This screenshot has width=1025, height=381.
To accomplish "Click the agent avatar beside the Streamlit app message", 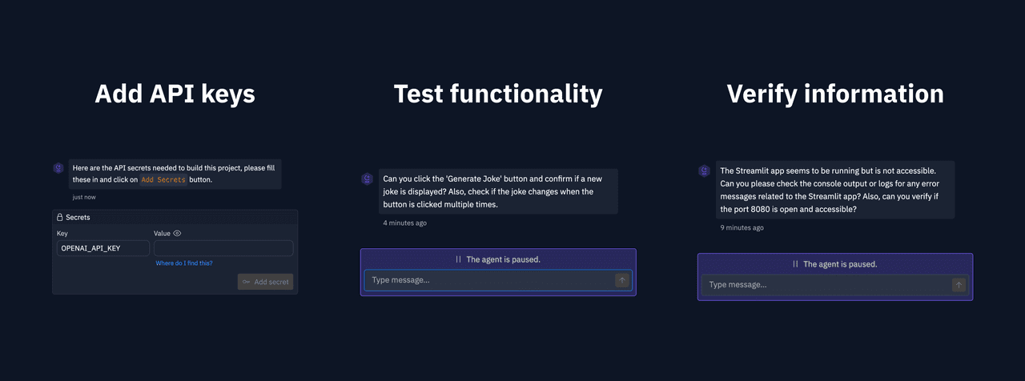I will point(704,171).
